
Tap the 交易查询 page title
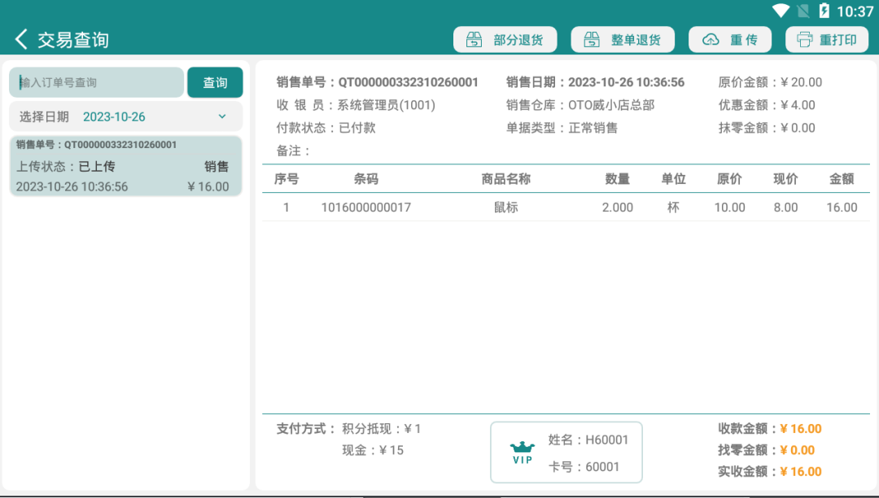[73, 39]
